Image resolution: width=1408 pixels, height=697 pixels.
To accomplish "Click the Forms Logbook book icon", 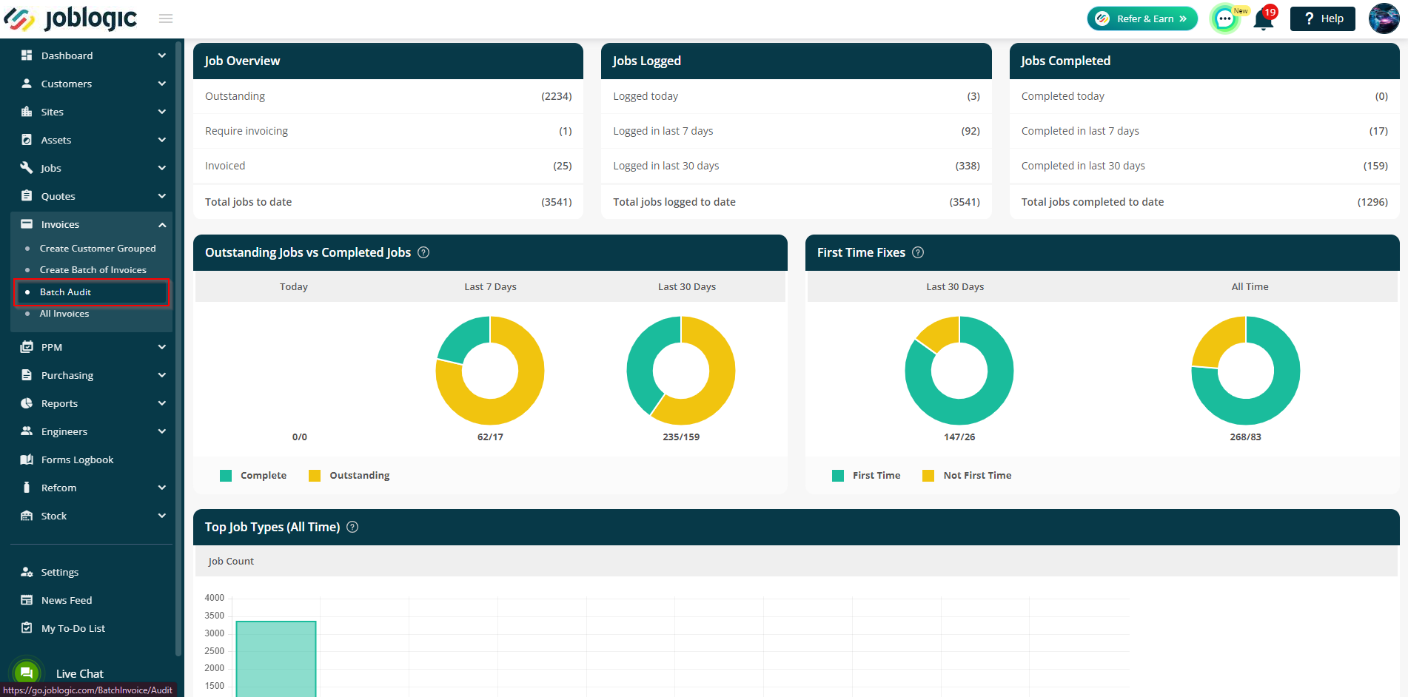I will (x=27, y=459).
